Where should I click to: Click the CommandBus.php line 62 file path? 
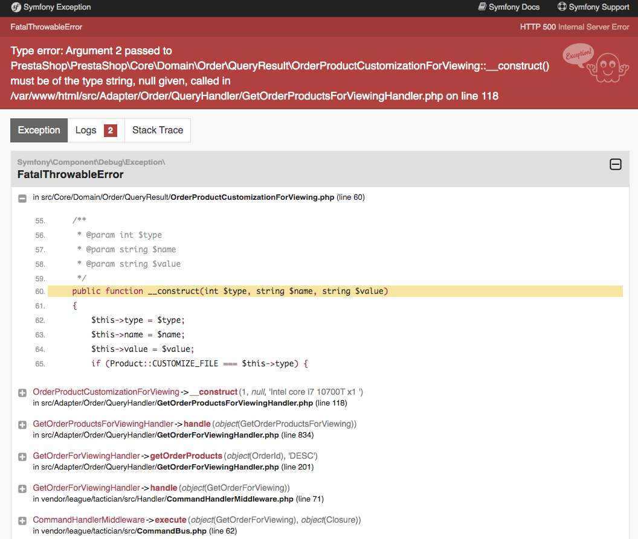[135, 531]
